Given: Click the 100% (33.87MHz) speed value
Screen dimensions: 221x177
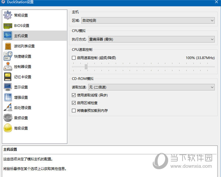Looking at the screenshot, I should click(x=200, y=58).
